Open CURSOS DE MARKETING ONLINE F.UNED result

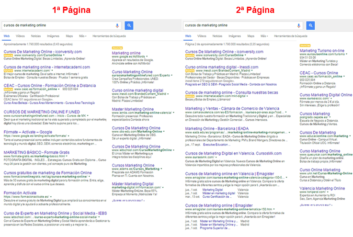[42, 112]
